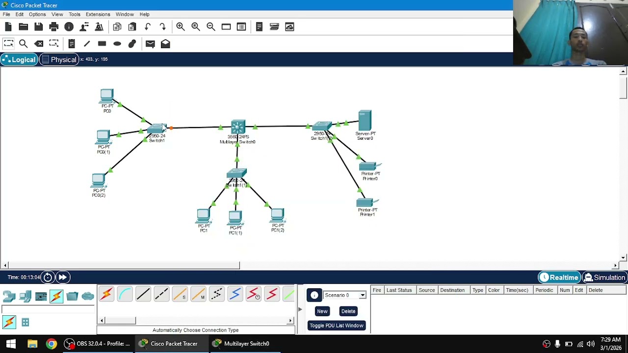The image size is (628, 353).
Task: Choose the Console cable connection
Action: coord(125,294)
